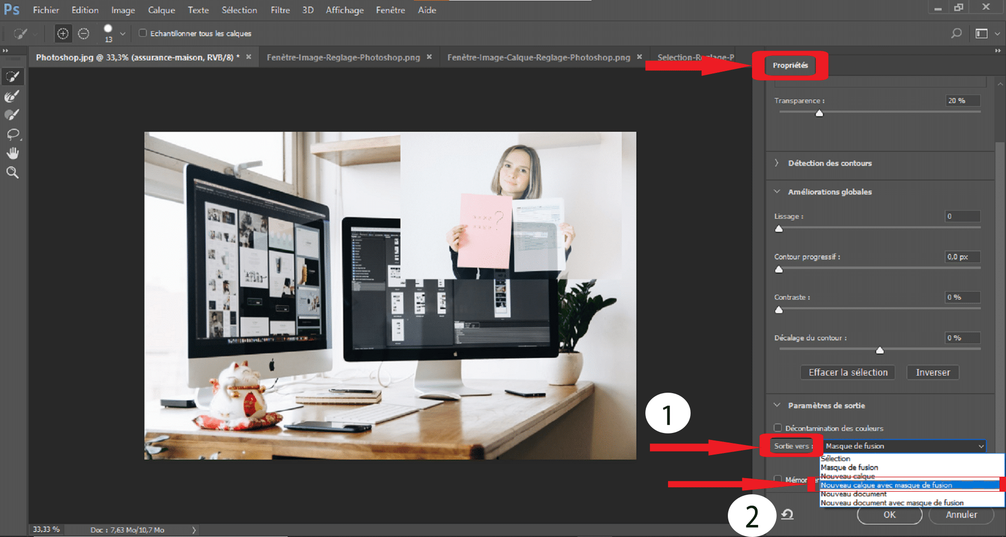This screenshot has height=537, width=1006.
Task: Click the Add to selection icon
Action: tap(63, 34)
